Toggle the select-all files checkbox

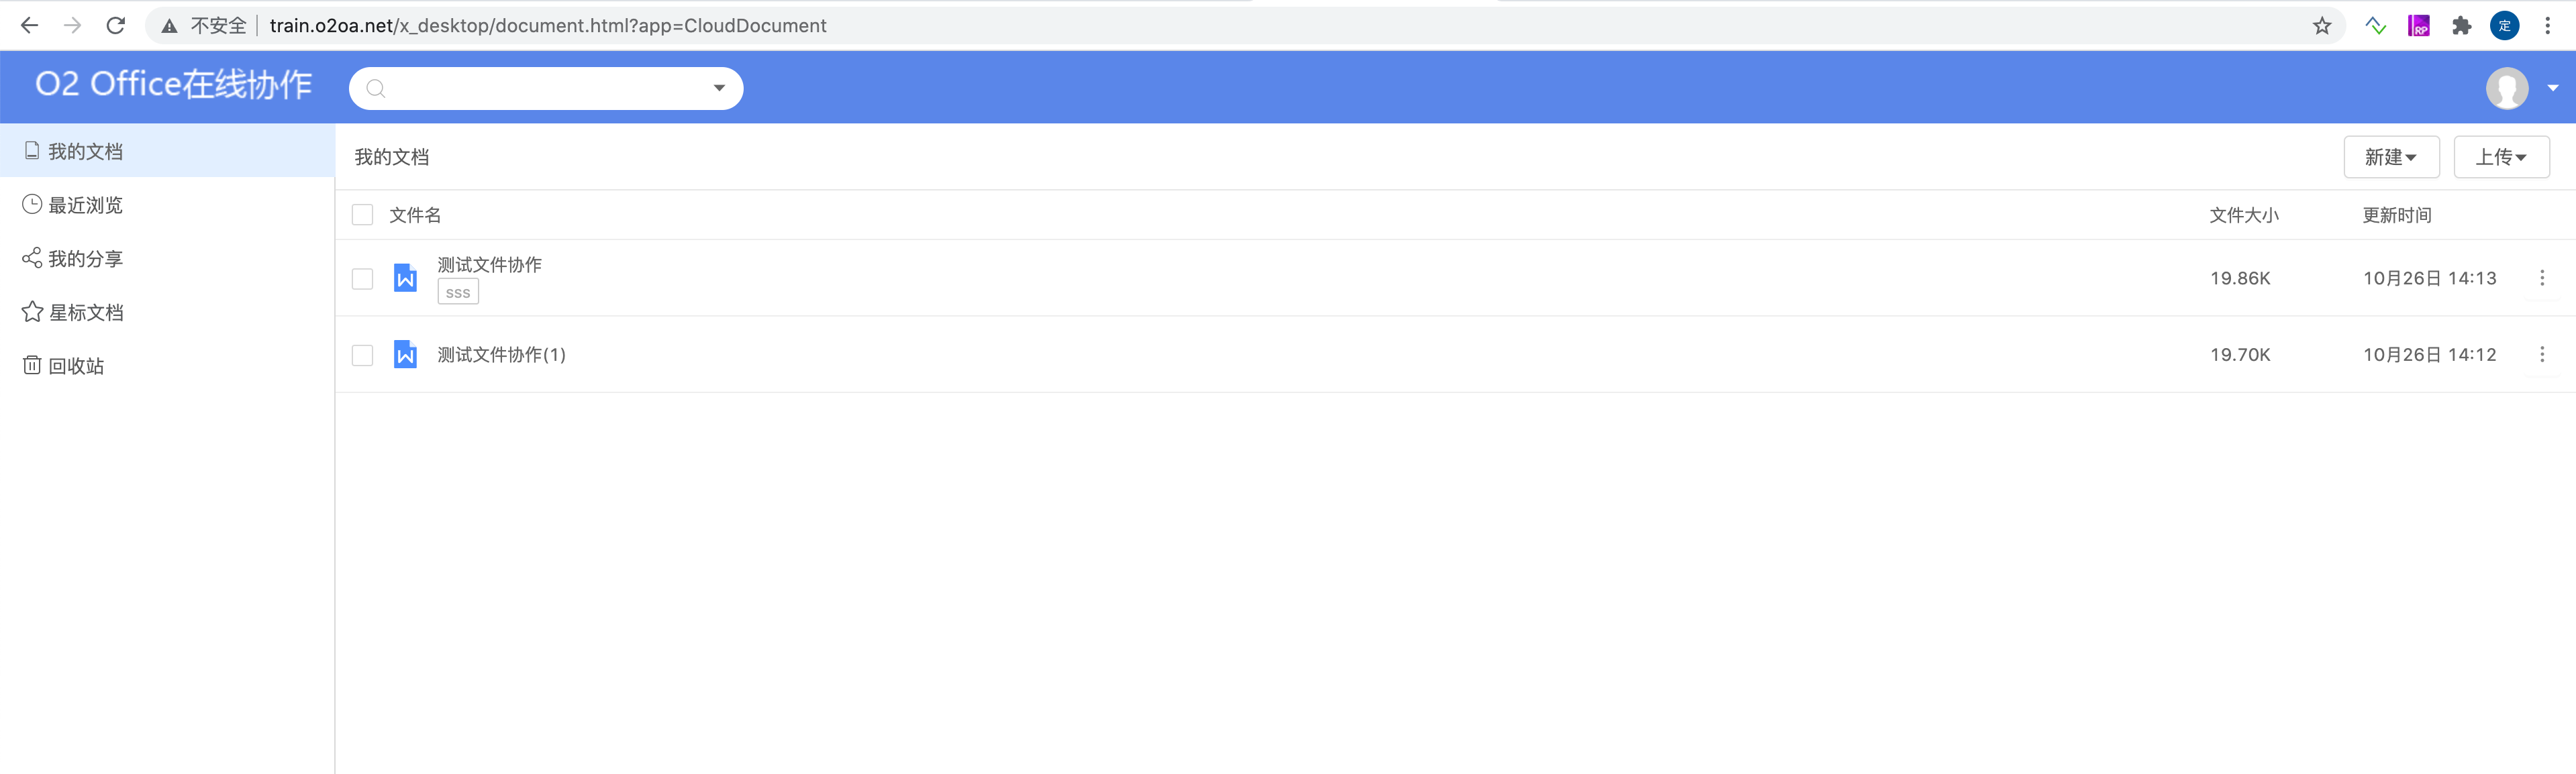click(x=363, y=215)
